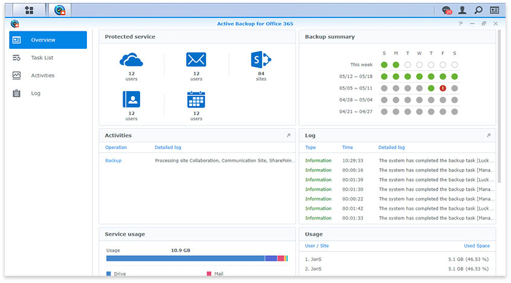Click the Drive legend color swatch
The height and width of the screenshot is (283, 511).
[109, 273]
